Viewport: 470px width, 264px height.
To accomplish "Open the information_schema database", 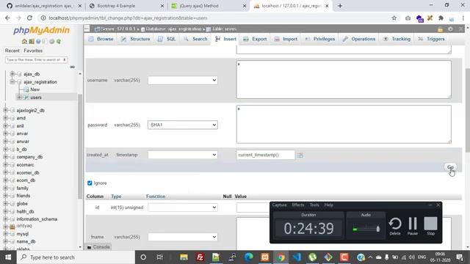I will (37, 219).
